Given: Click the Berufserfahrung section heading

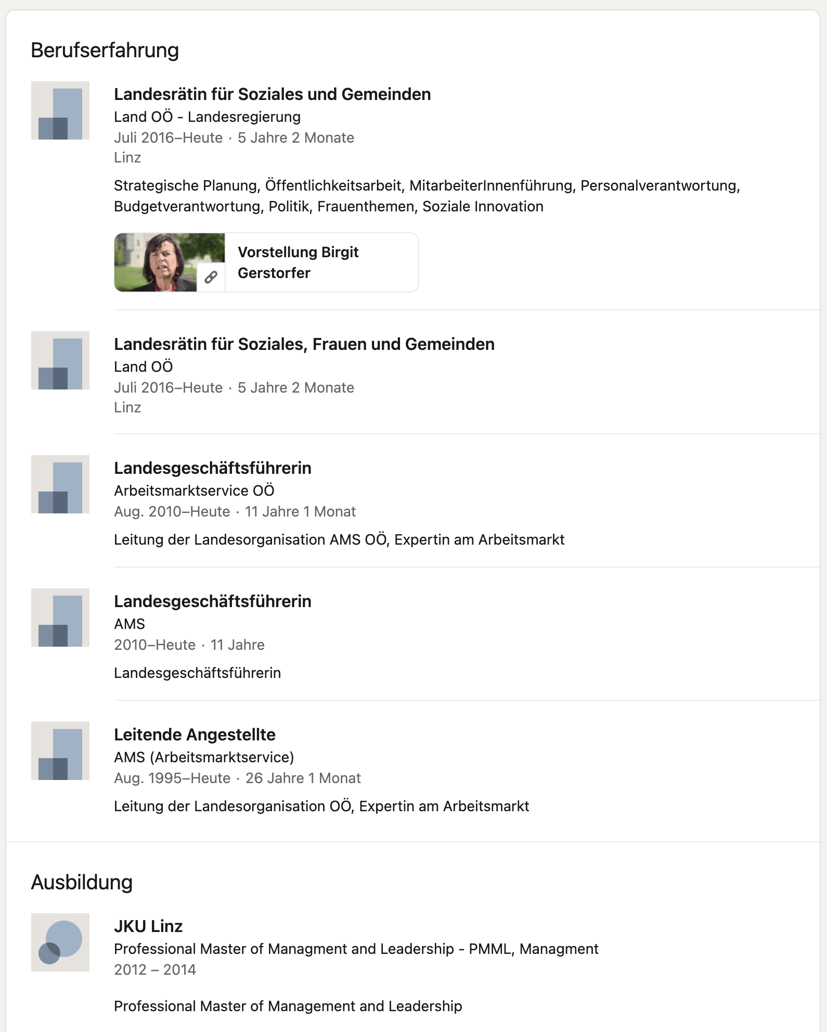Looking at the screenshot, I should (x=105, y=50).
